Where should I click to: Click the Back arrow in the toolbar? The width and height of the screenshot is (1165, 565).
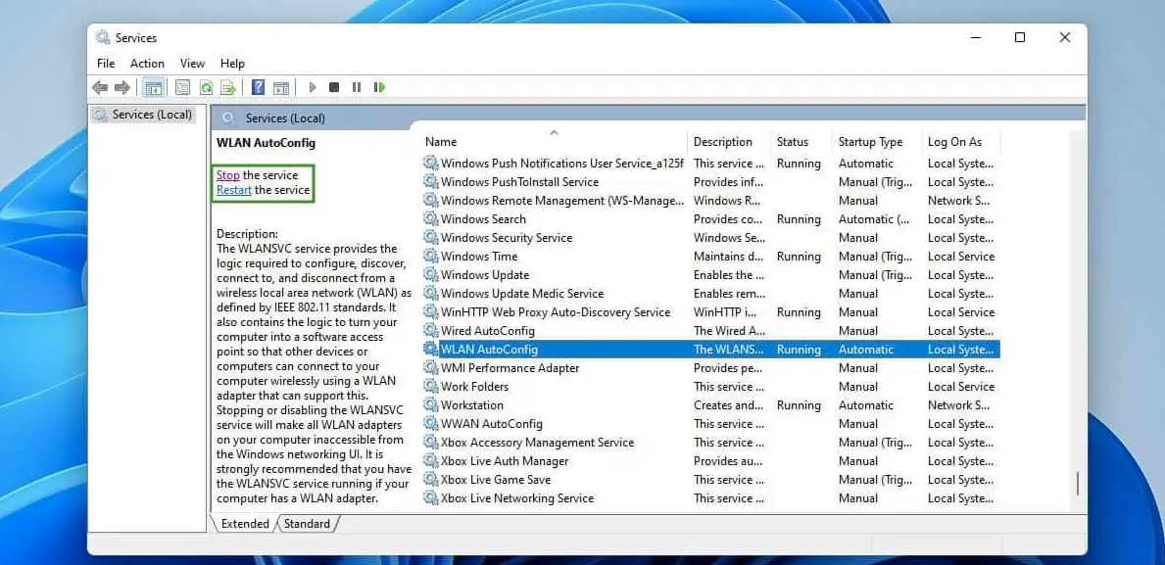click(x=99, y=88)
